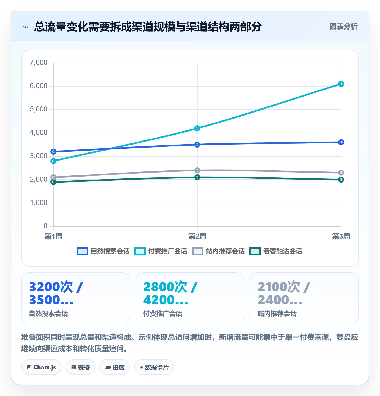Select 老客触达 data point at 第2周
Screen dimensions: 380x396
click(x=197, y=177)
